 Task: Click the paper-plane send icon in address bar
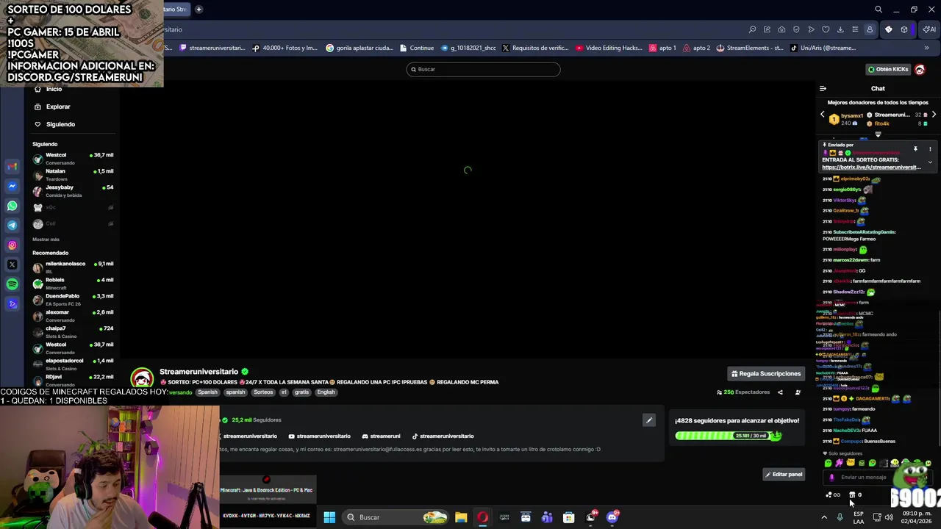811,29
